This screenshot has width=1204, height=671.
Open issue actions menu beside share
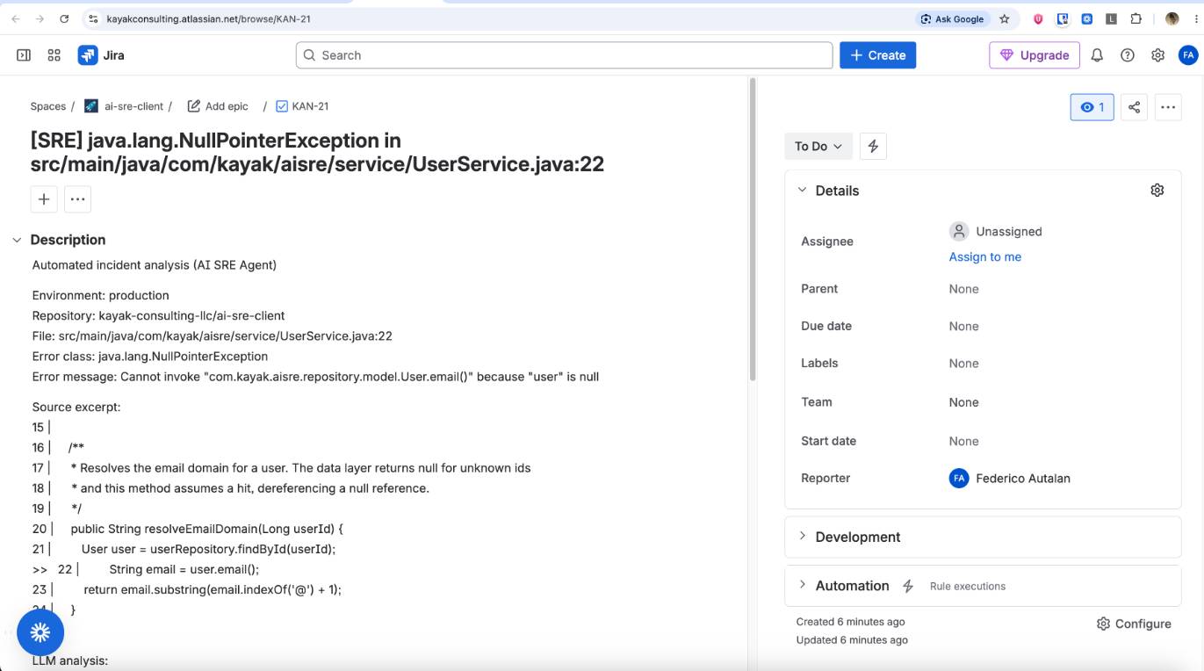pos(1167,107)
